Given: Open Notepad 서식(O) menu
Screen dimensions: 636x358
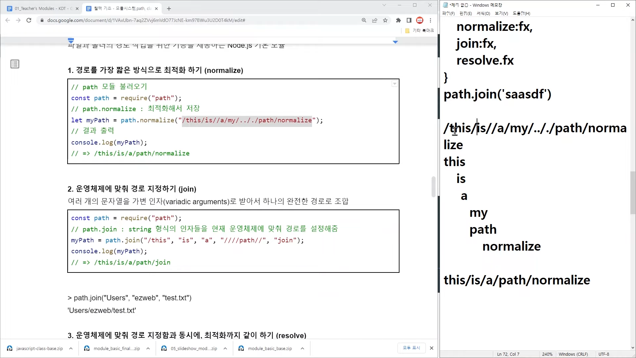Looking at the screenshot, I should (x=483, y=14).
